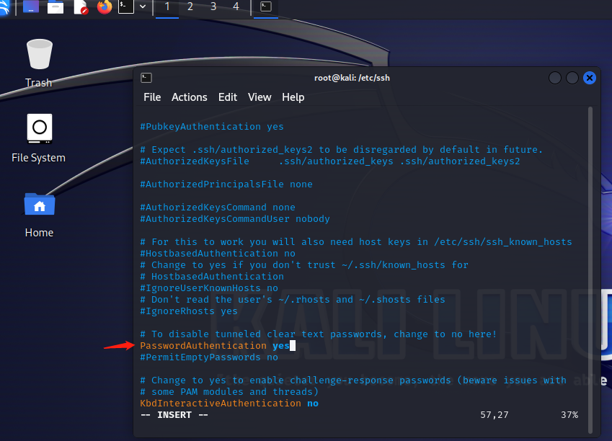
Task: Open the terminal Edit menu
Action: click(228, 97)
